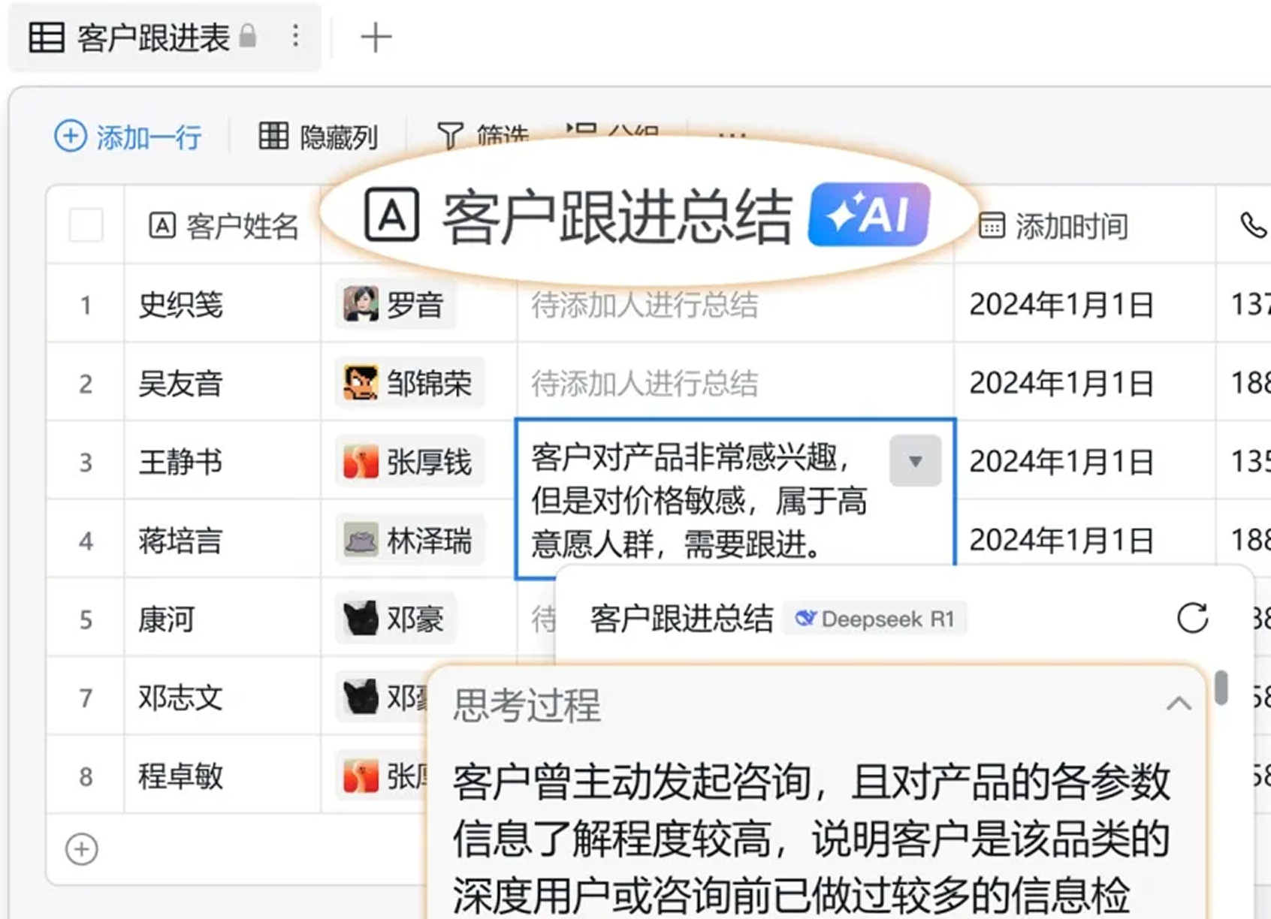Open the 客户跟进表 tab options menu
Screen dimensions: 1271x919
point(295,36)
